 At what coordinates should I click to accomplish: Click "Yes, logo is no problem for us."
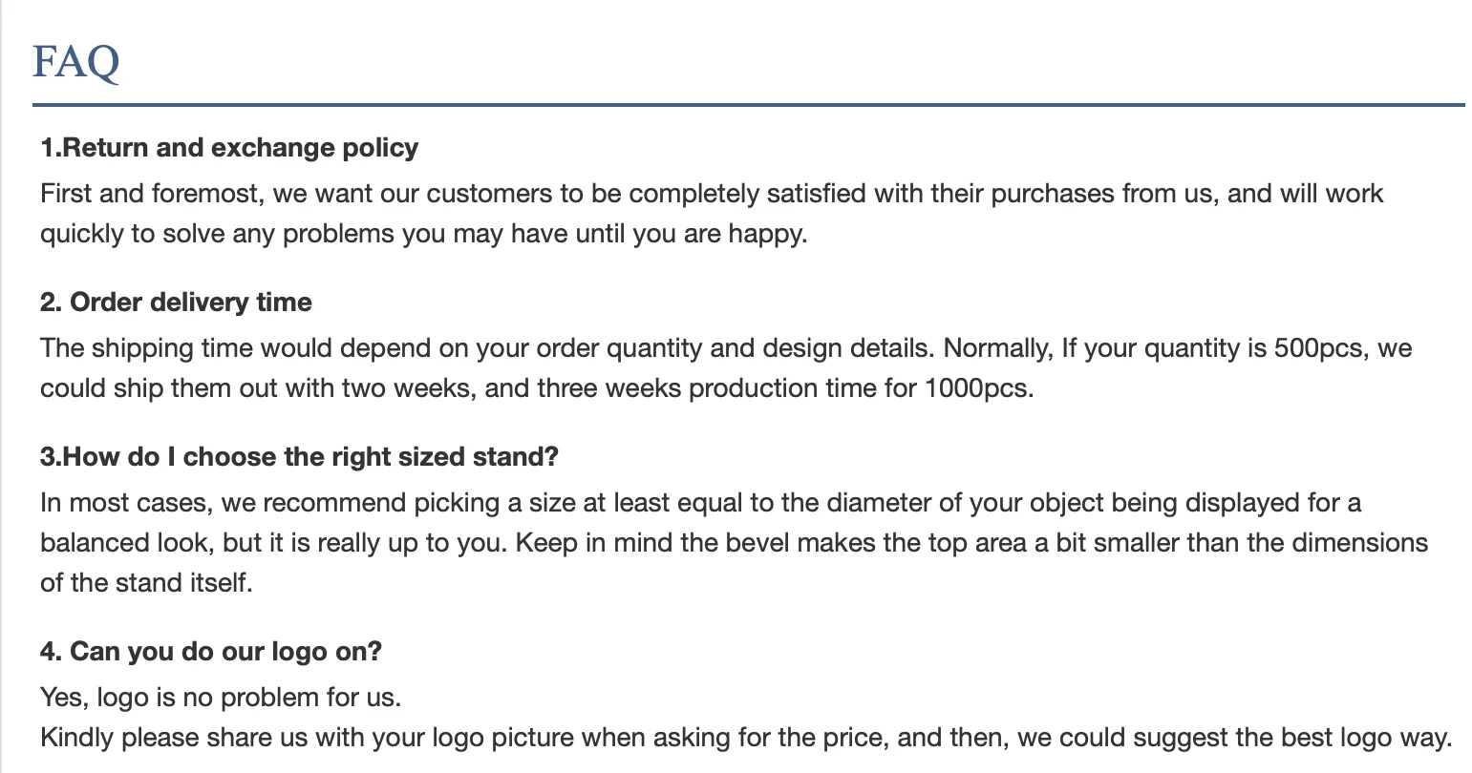click(221, 698)
